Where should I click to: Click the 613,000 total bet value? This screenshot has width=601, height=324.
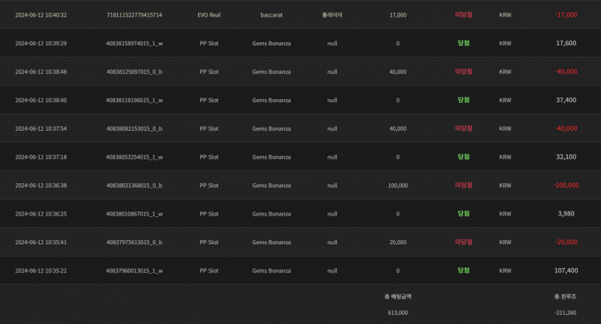[x=398, y=313]
